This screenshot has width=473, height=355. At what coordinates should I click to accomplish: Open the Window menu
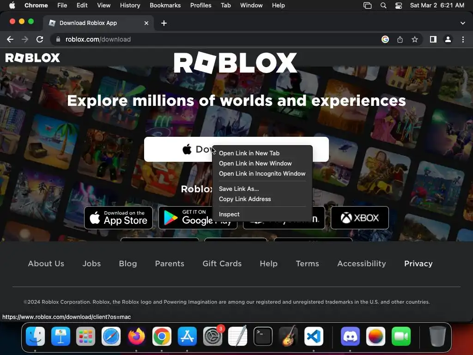251,6
